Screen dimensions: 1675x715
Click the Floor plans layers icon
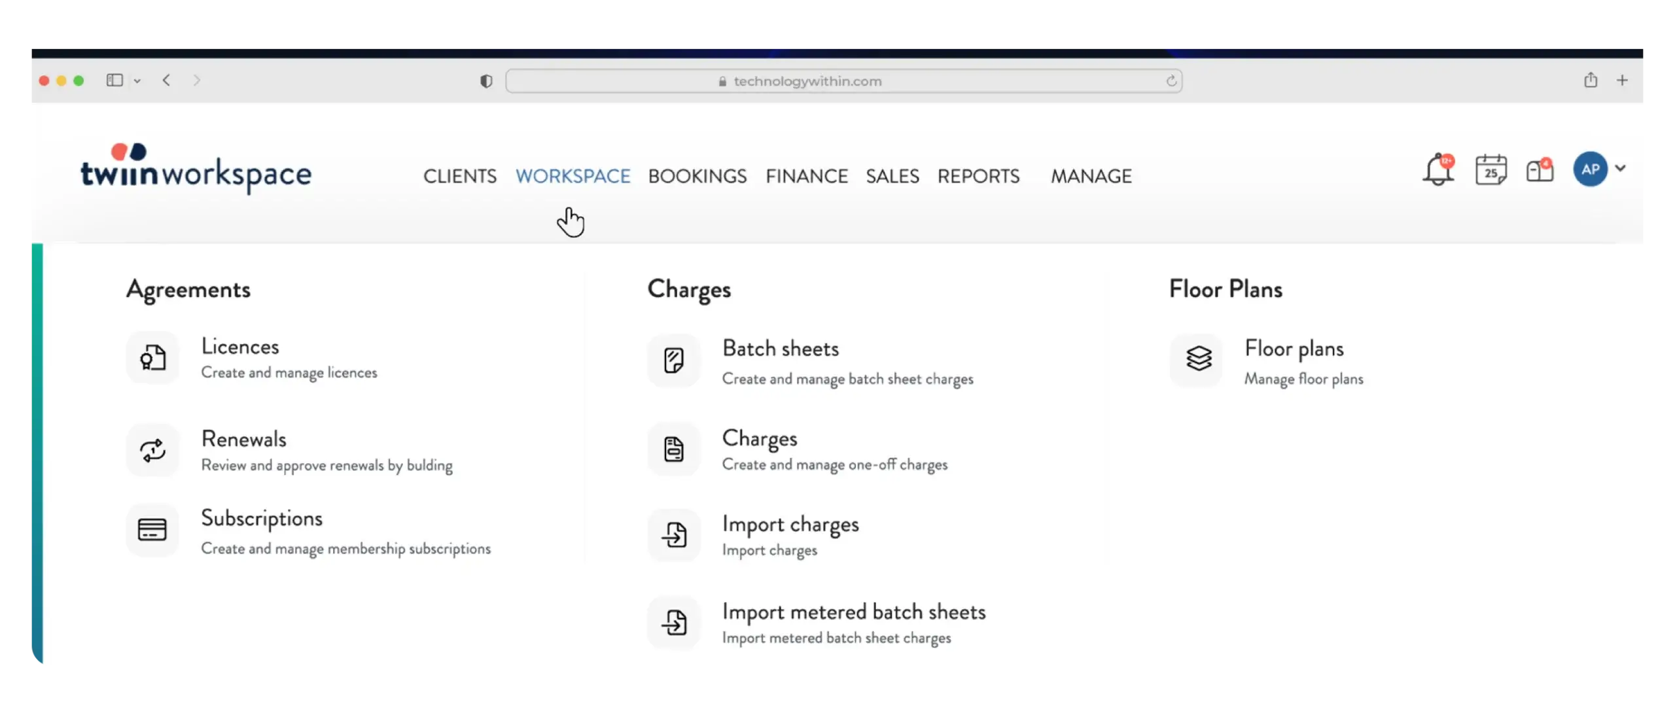click(x=1198, y=358)
